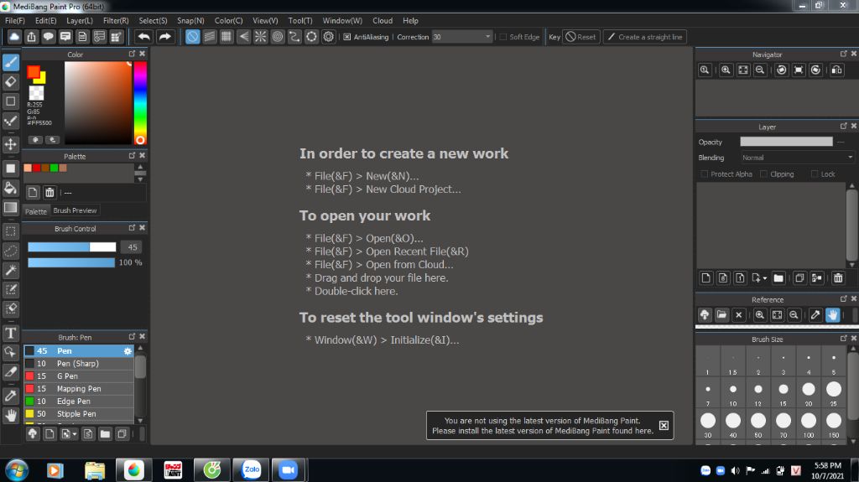This screenshot has width=859, height=482.
Task: Click the Undo arrow in toolbar
Action: point(143,37)
